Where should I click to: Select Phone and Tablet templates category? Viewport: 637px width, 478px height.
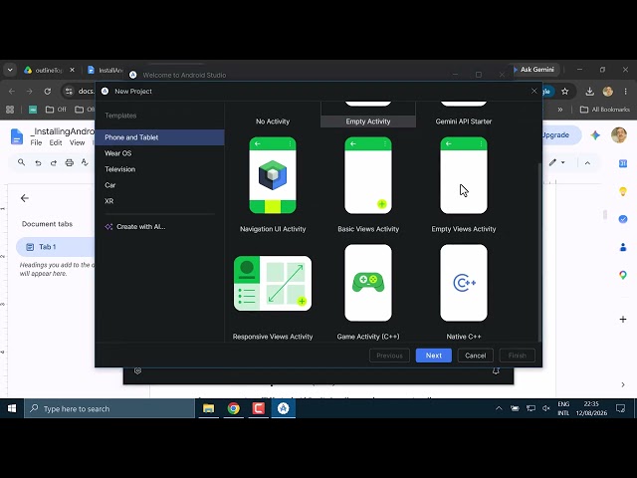point(159,137)
